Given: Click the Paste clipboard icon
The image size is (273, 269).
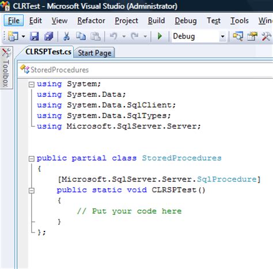Looking at the screenshot, I should coord(96,36).
